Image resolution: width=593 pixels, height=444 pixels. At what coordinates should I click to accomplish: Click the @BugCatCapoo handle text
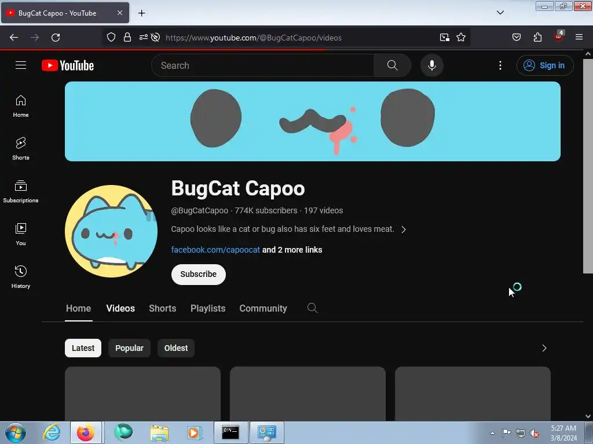click(200, 210)
